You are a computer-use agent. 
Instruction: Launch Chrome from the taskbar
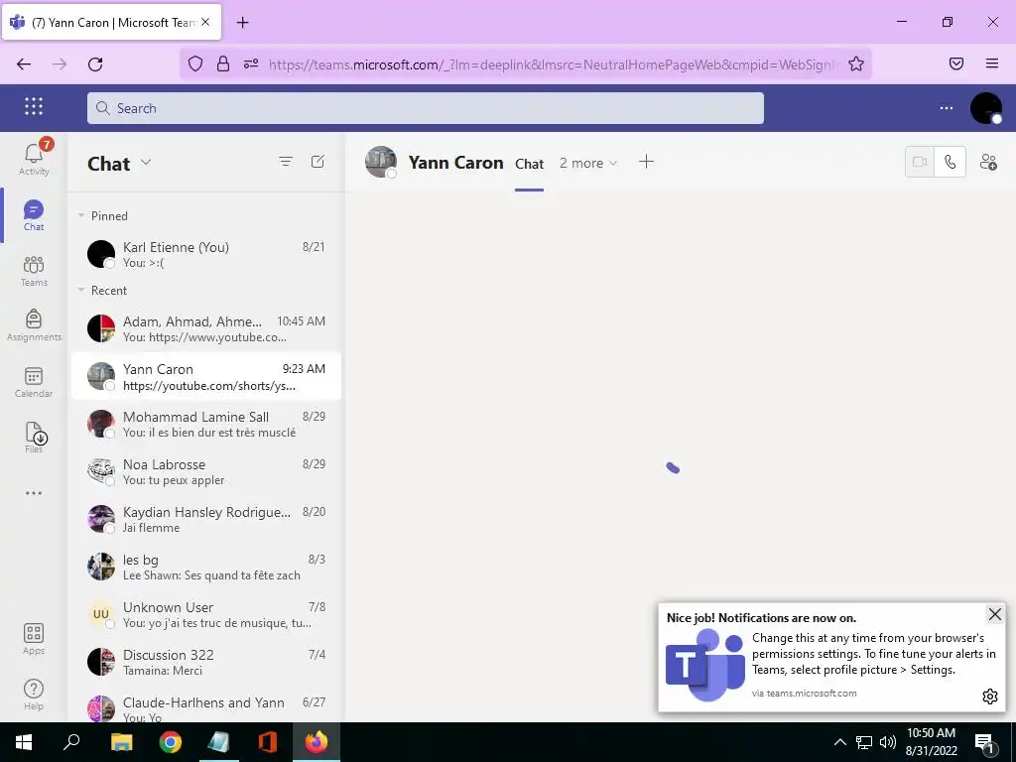pyautogui.click(x=171, y=742)
